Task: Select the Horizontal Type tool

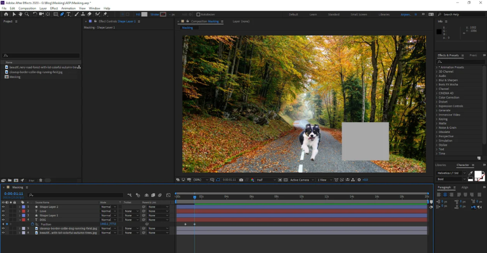Action: pyautogui.click(x=68, y=14)
